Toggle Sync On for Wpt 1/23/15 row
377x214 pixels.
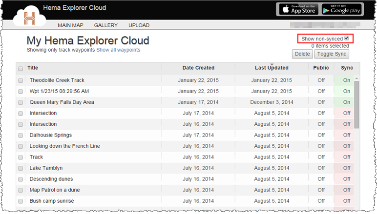point(346,91)
